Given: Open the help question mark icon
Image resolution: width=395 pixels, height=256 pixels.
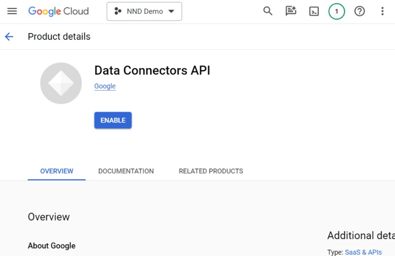Looking at the screenshot, I should pyautogui.click(x=360, y=11).
